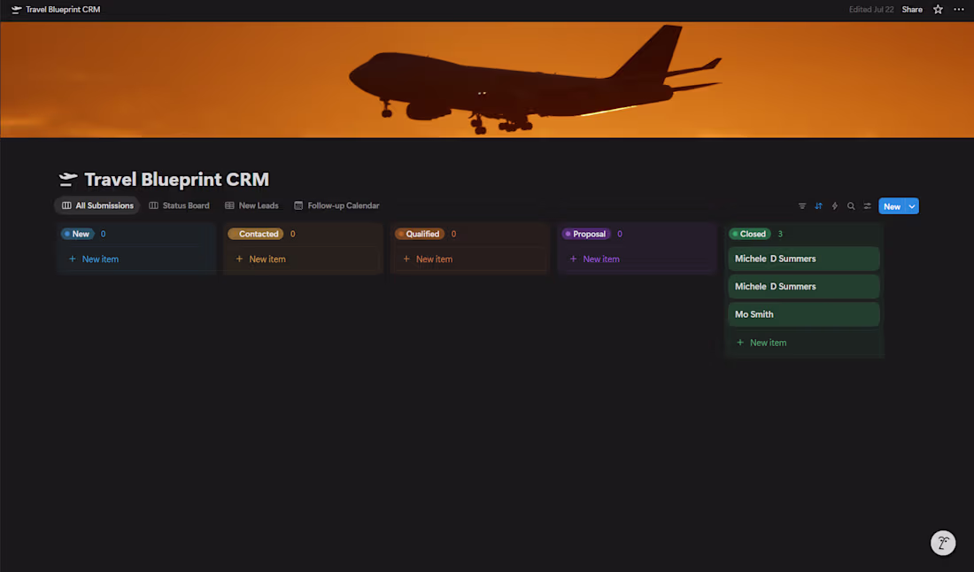Open automations via the lightning bolt icon

834,205
